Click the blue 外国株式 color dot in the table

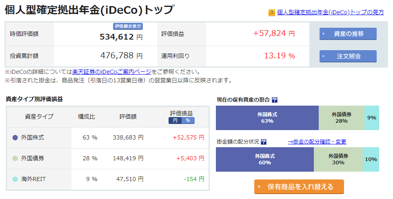[15, 138]
